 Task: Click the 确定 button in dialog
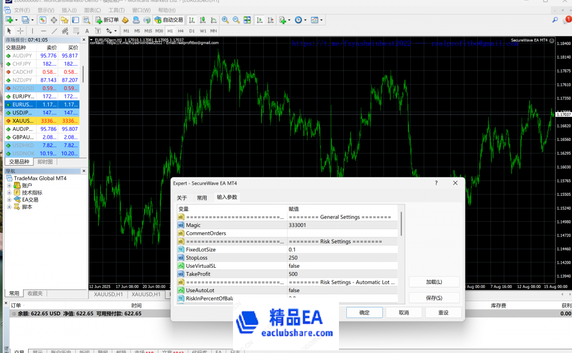[x=364, y=313]
